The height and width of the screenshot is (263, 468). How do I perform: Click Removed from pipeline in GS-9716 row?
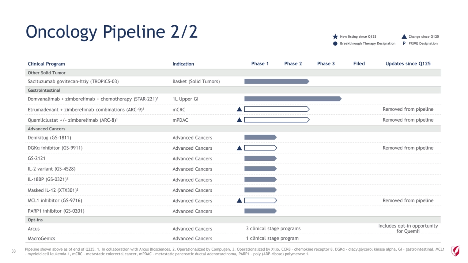(x=408, y=201)
